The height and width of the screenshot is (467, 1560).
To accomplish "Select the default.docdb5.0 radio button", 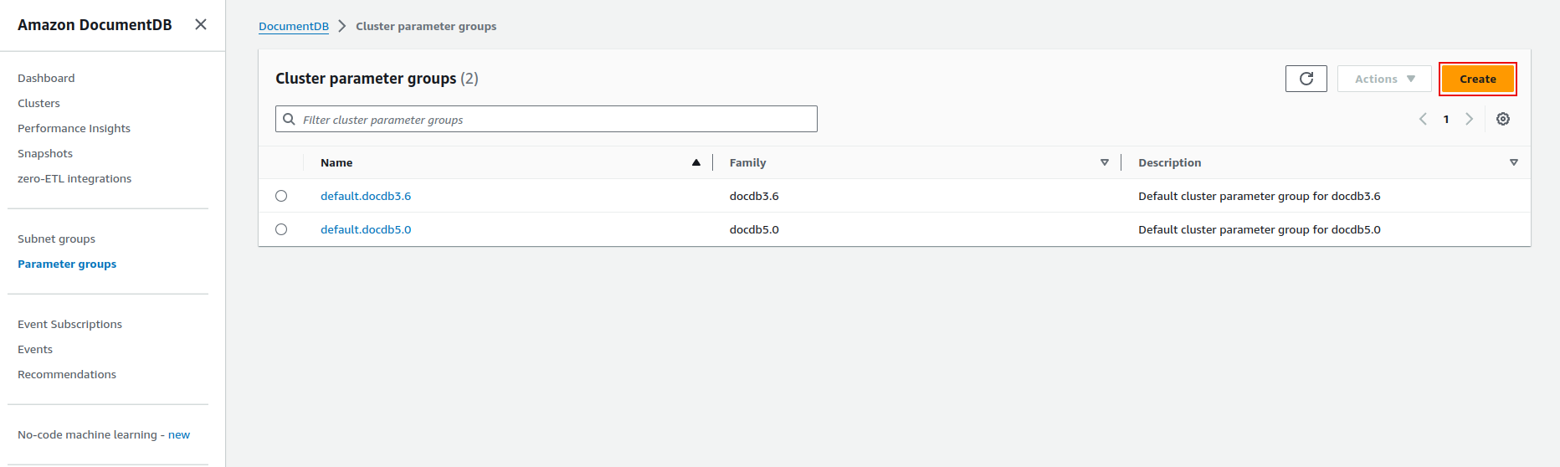I will 281,229.
